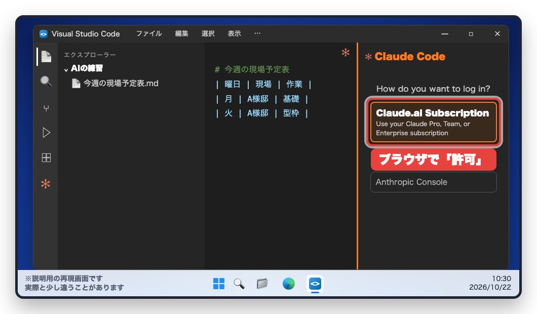Open Run and Debug view
The height and width of the screenshot is (314, 537).
(46, 133)
